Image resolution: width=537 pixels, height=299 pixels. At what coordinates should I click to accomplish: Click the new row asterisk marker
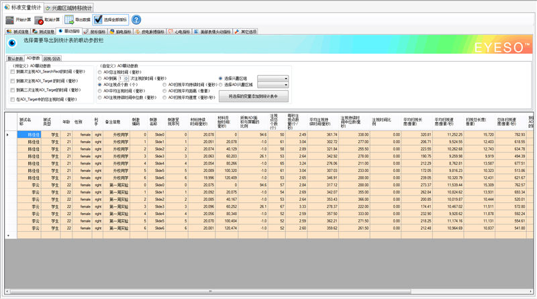click(8, 236)
